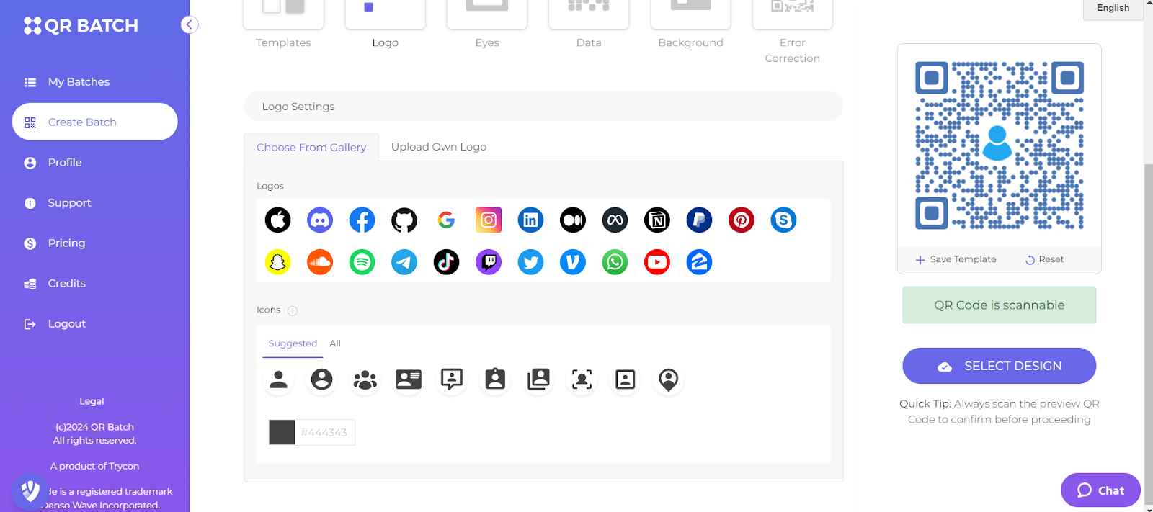Select the Medium logo
The image size is (1153, 512).
click(573, 220)
